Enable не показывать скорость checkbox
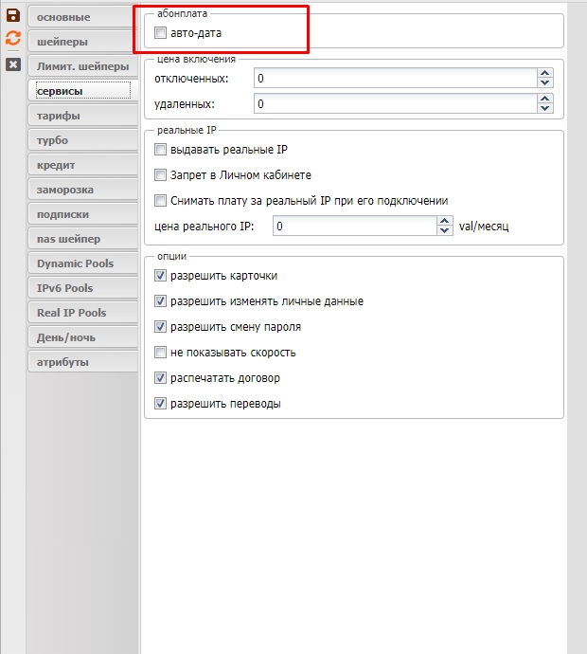The image size is (587, 654). click(x=160, y=353)
